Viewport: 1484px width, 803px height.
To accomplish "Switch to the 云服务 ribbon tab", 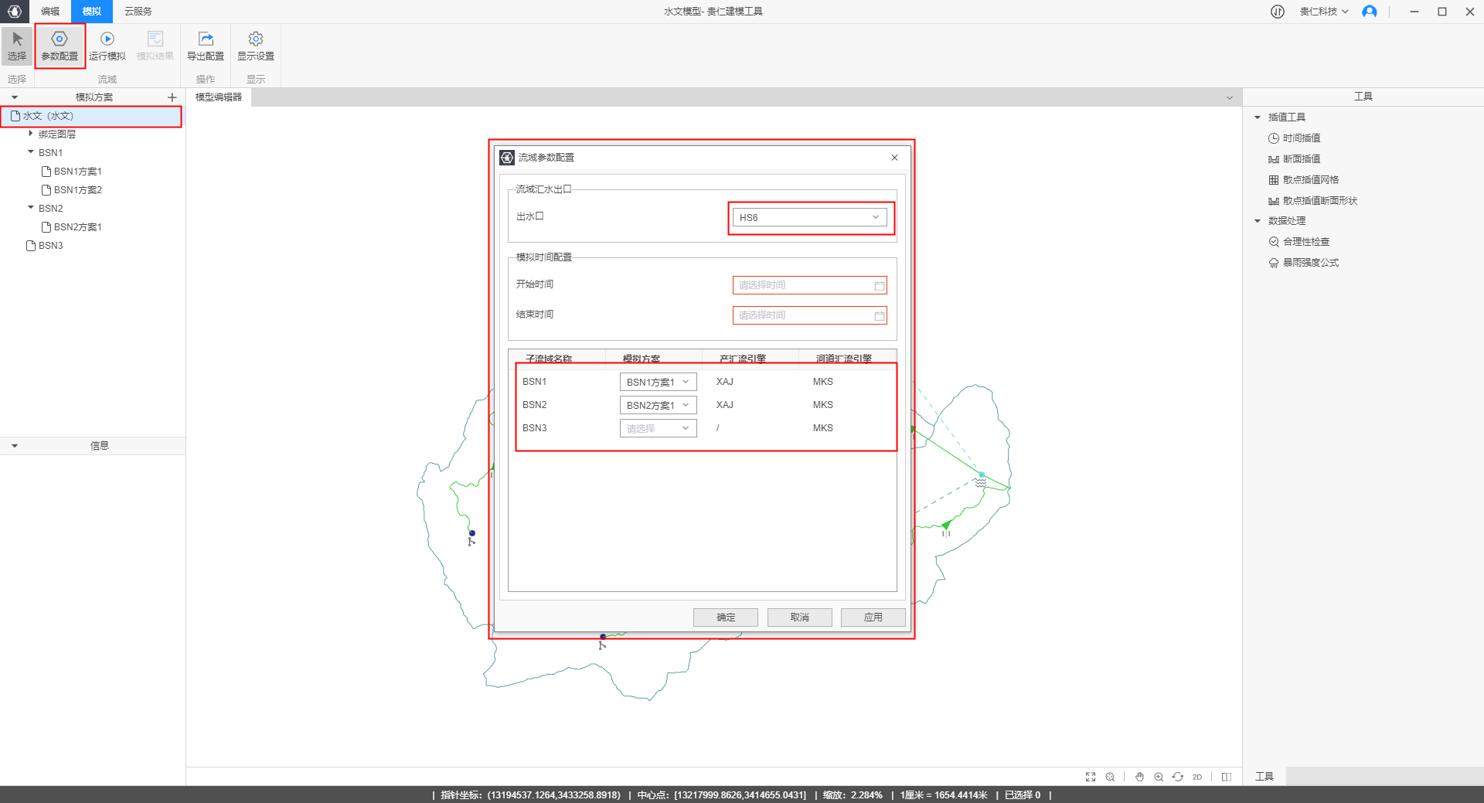I will (x=138, y=12).
